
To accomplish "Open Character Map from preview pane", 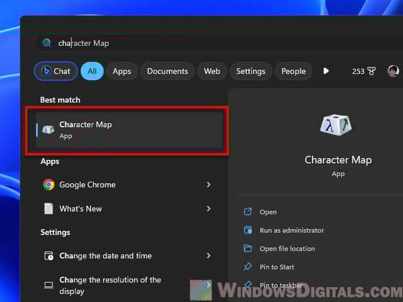I will coord(268,212).
